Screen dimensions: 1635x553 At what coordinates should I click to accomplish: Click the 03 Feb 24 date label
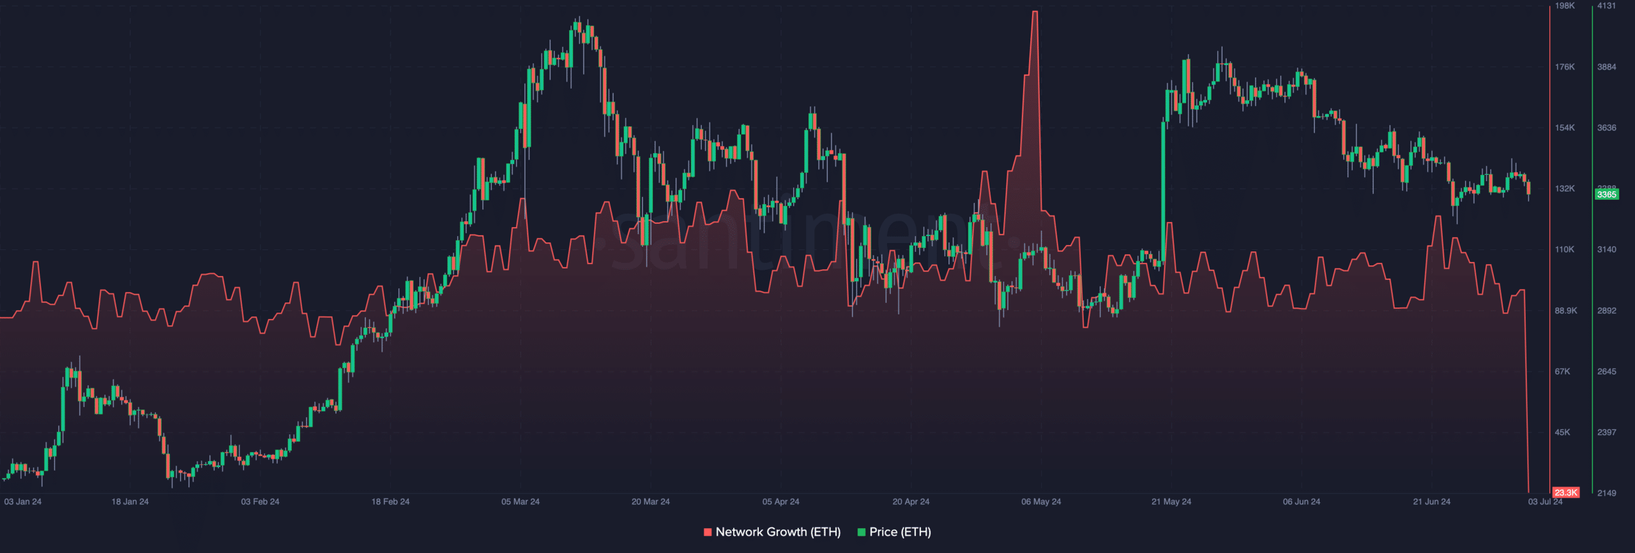[x=260, y=501]
